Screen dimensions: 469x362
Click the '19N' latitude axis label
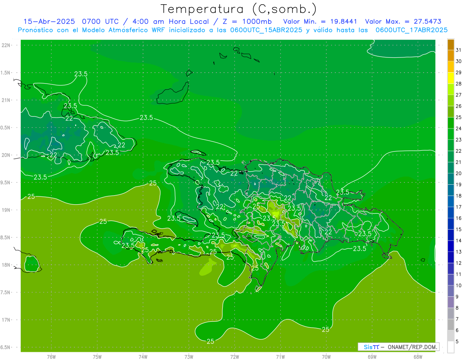point(6,210)
